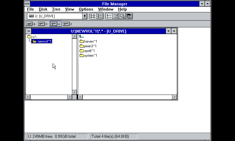This screenshot has width=235, height=141.
Task: Switch to drive c
Action: point(43,24)
